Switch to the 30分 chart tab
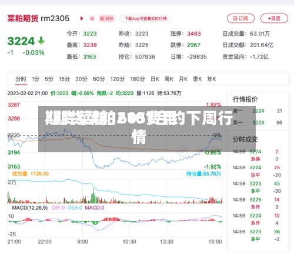This screenshot has height=258, width=294. pos(81,79)
